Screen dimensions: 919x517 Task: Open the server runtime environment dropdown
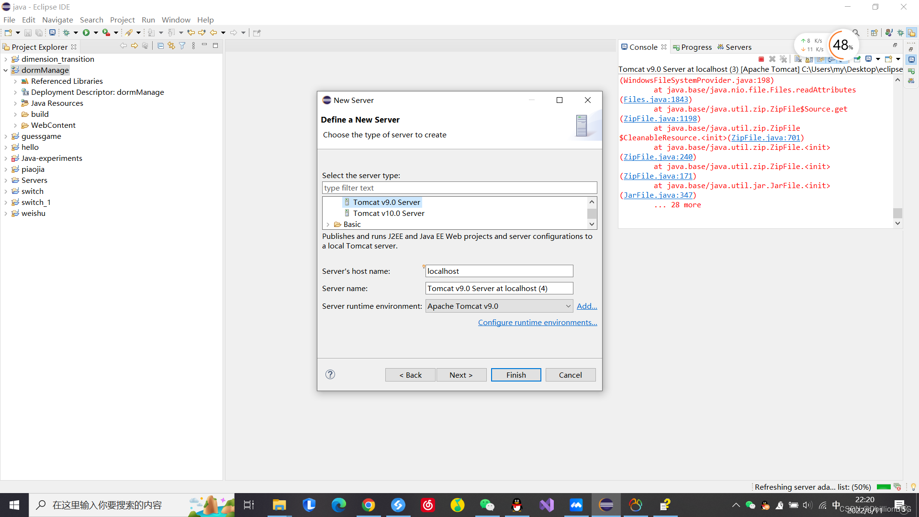(x=567, y=305)
